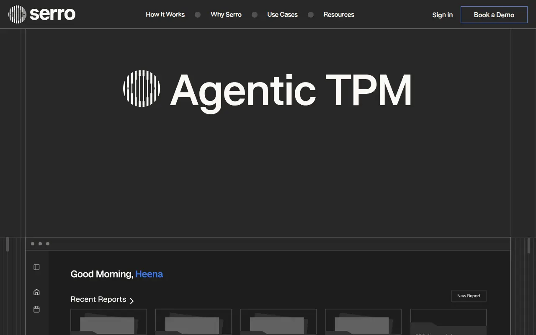
Task: Go to the Why Serro section
Action: coord(226,14)
